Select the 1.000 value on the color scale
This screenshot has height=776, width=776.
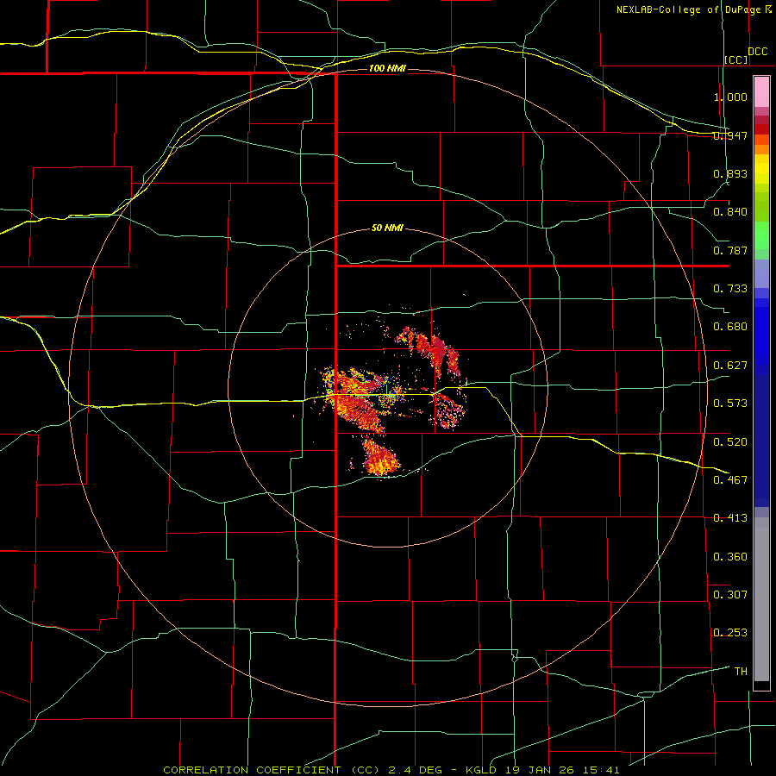pos(730,97)
